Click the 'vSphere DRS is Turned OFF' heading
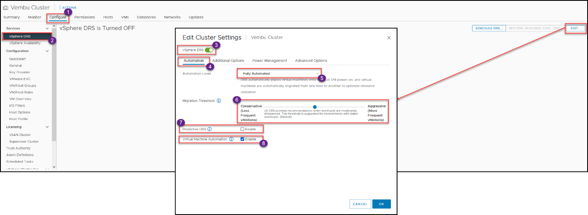 [97, 28]
